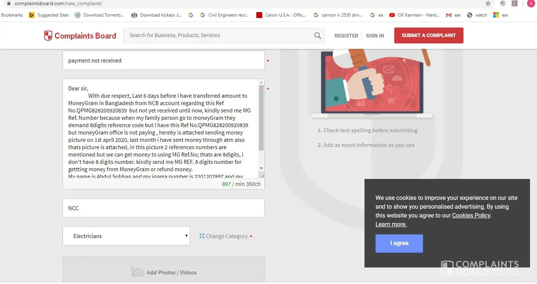Click the REGISTER menu item
Screen dimensions: 537x284
click(346, 36)
